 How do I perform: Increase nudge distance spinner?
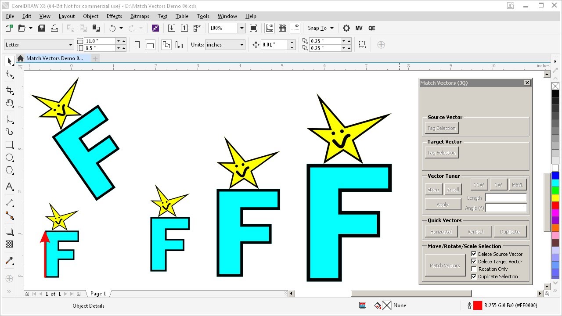tap(292, 43)
